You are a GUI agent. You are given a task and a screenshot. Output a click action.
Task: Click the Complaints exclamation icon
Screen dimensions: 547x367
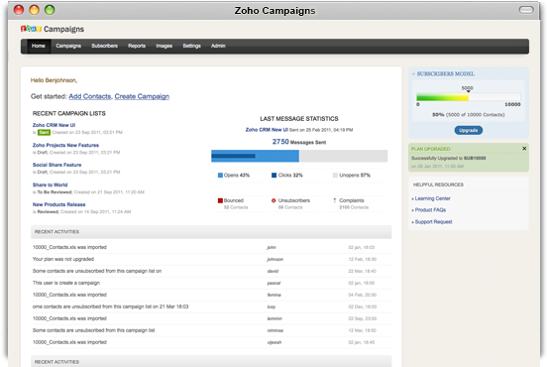tap(335, 200)
